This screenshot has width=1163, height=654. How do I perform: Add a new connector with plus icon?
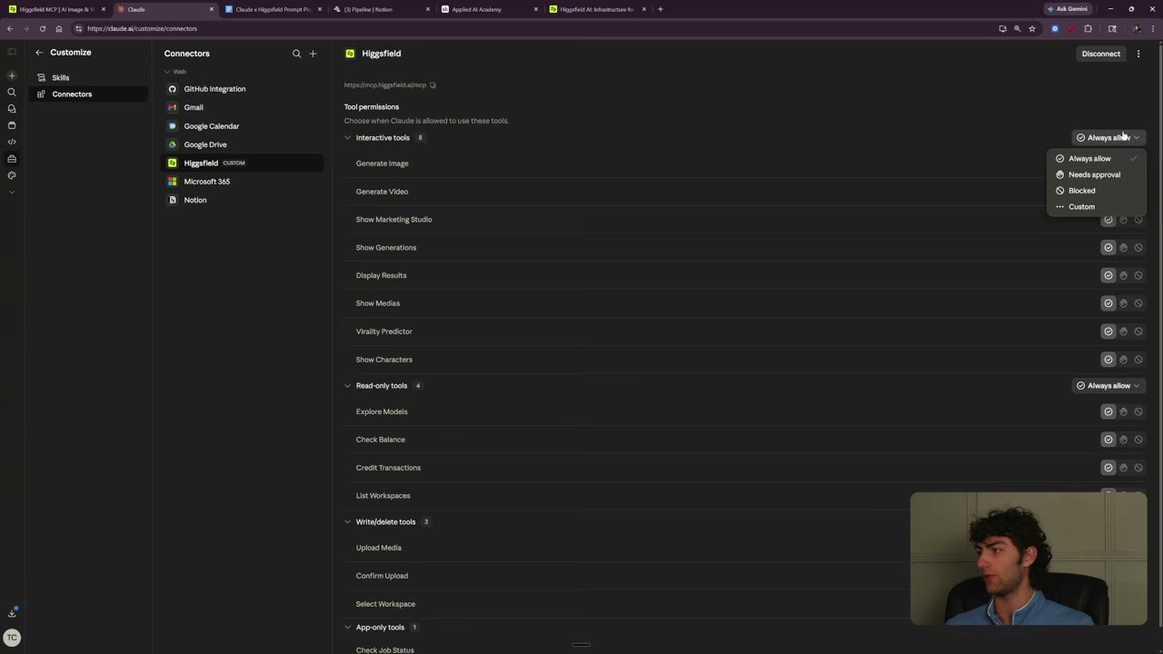pos(313,54)
